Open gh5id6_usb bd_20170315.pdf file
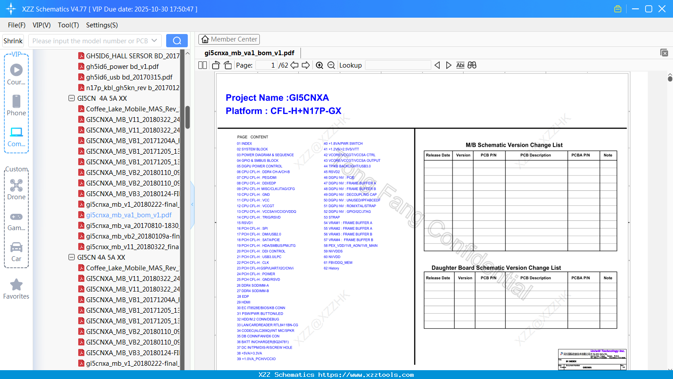This screenshot has height=379, width=673. click(x=129, y=77)
